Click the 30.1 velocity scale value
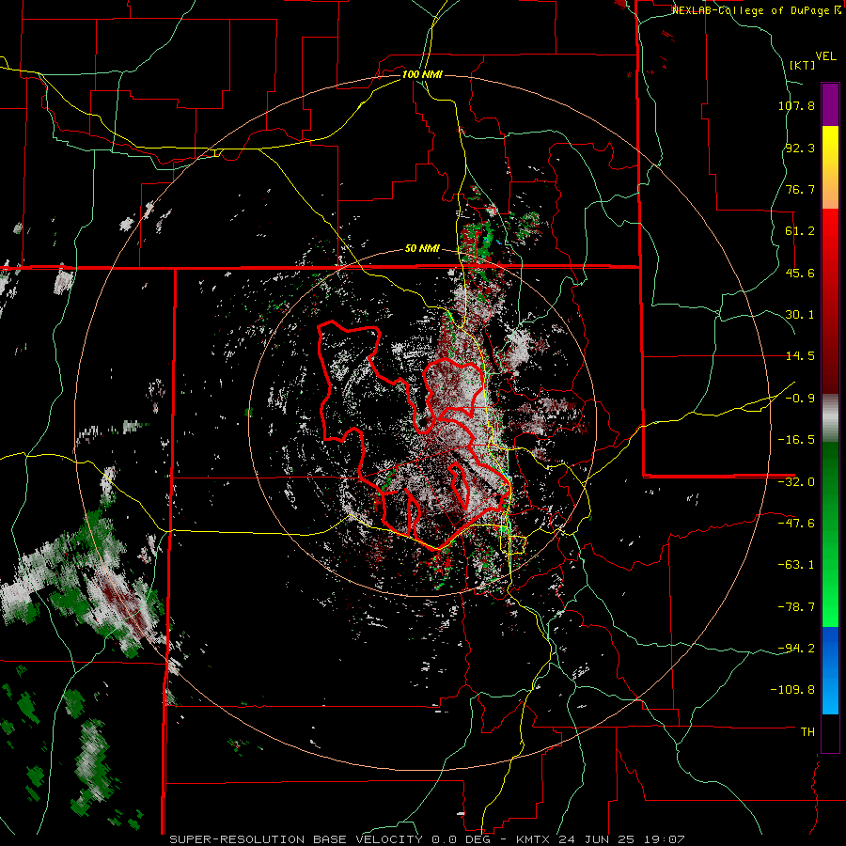846x846 pixels. click(x=800, y=315)
